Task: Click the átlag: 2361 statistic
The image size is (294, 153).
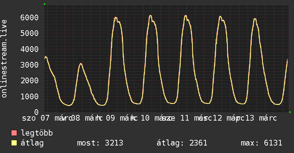Action: pyautogui.click(x=182, y=143)
